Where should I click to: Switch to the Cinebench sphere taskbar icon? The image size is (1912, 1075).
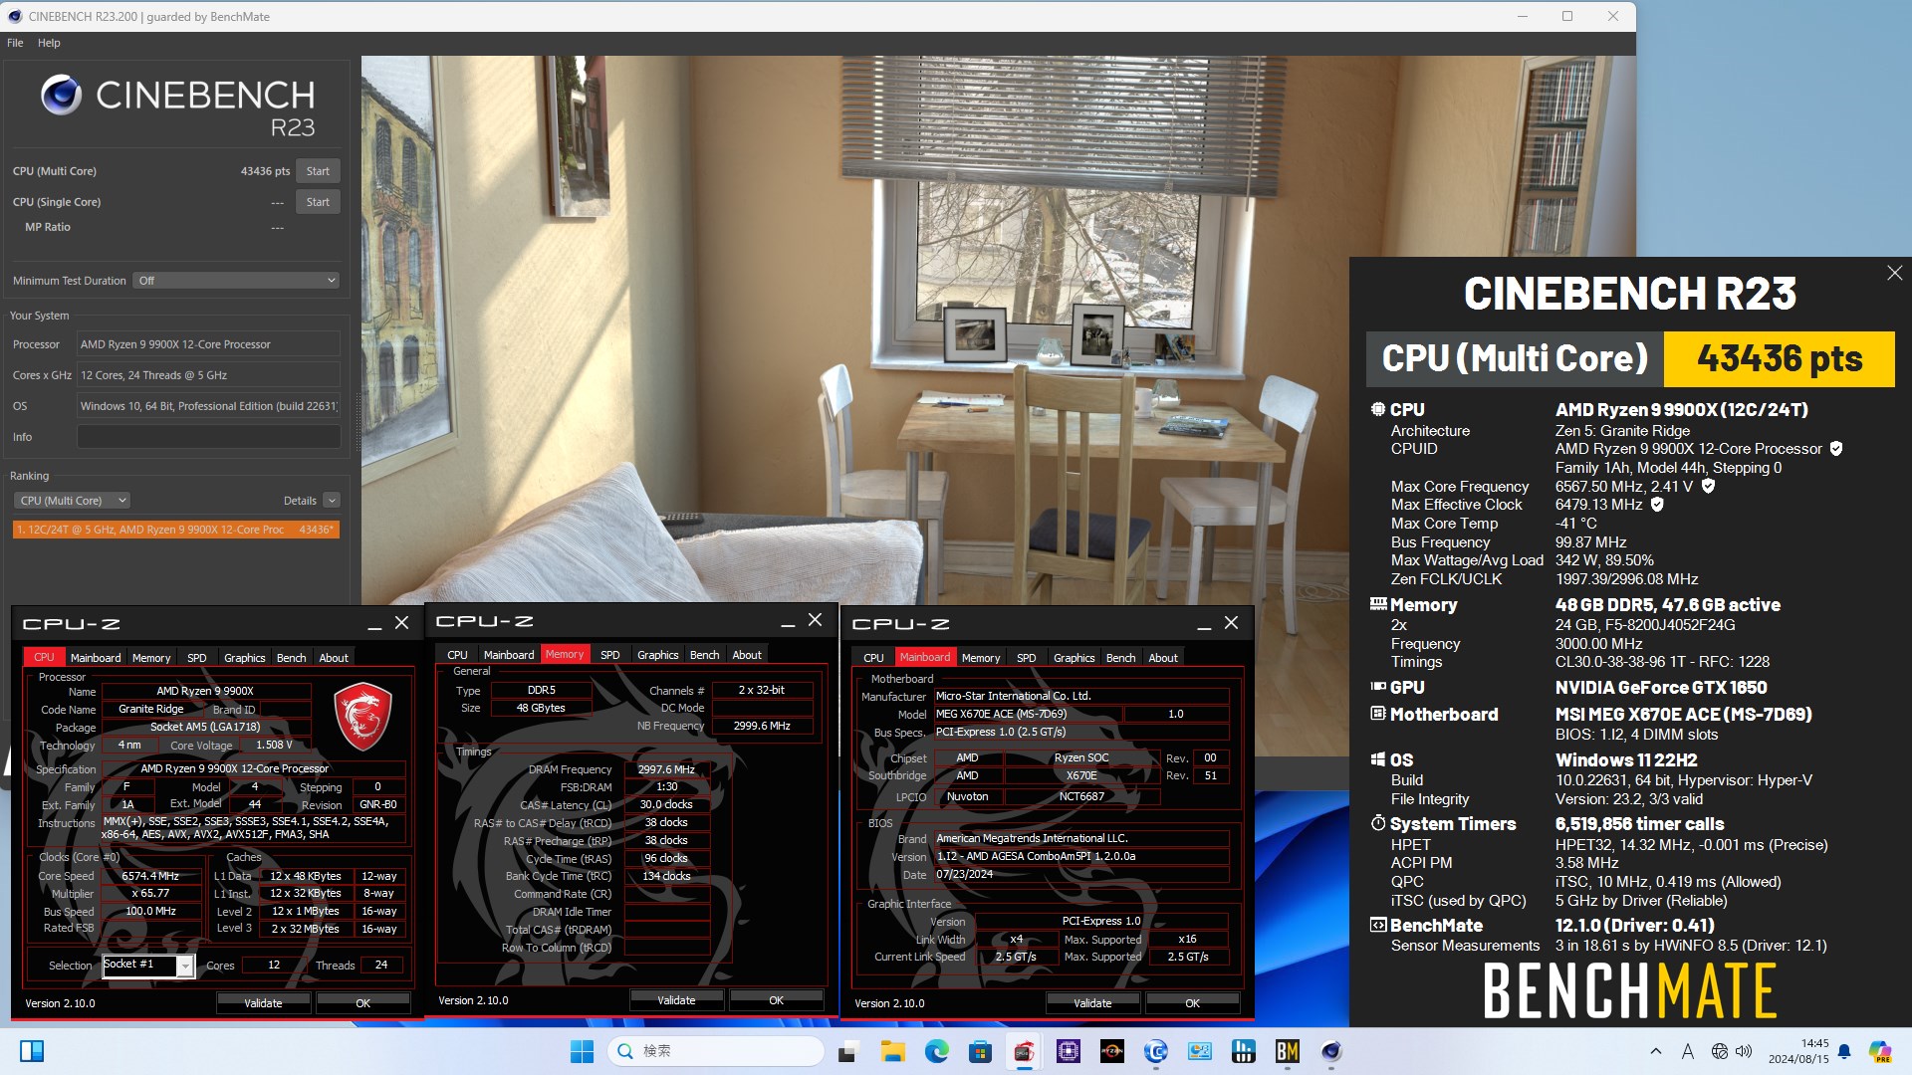click(1330, 1051)
